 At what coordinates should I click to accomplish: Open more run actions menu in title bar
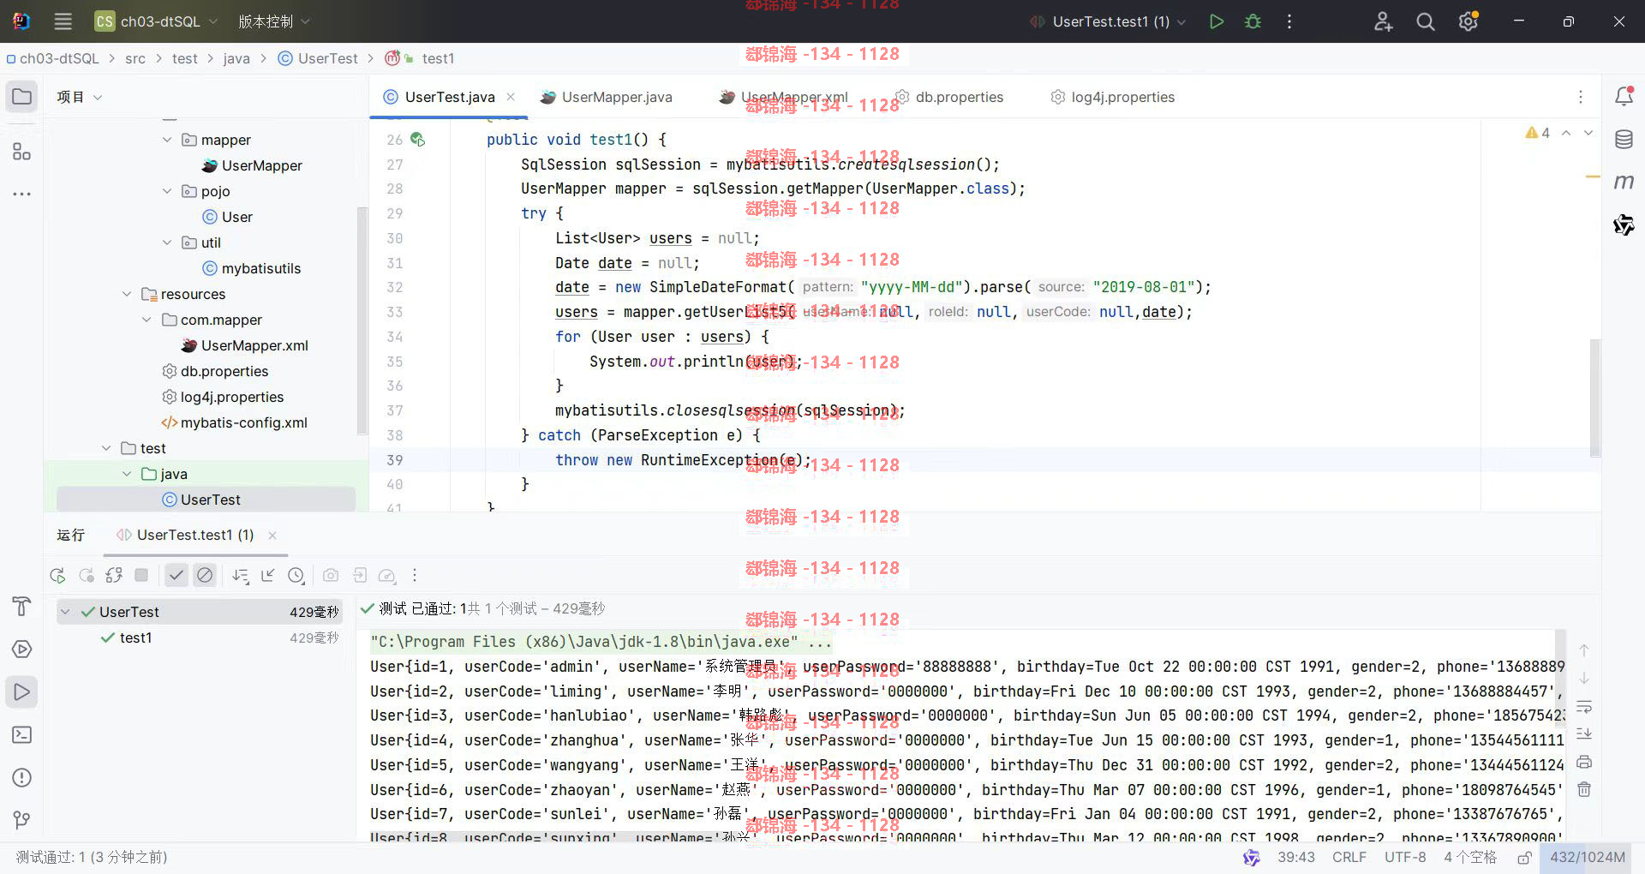1289,21
